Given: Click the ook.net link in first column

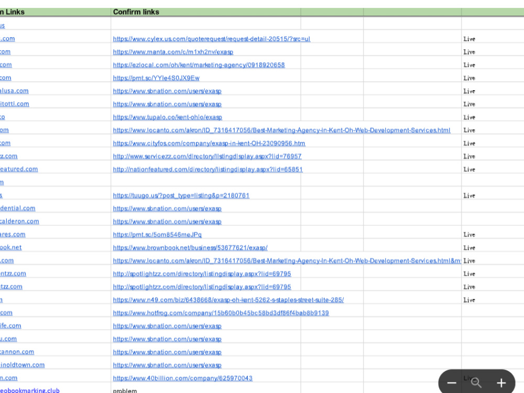Looking at the screenshot, I should click(10, 247).
